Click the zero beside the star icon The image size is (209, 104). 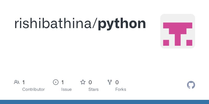(90, 82)
